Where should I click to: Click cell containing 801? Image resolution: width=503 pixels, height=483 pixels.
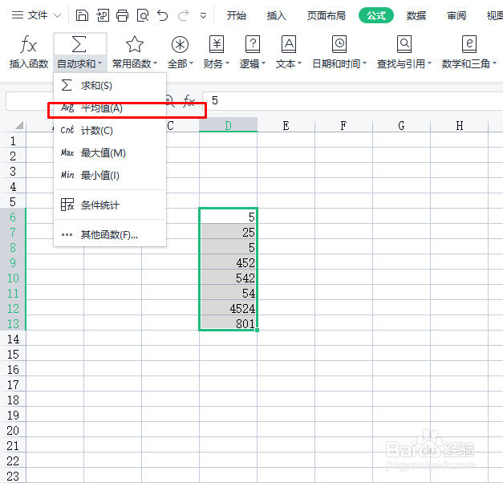228,323
